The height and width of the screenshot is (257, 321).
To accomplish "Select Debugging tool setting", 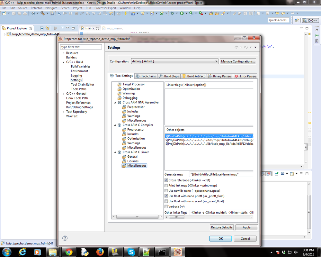I will click(x=130, y=98).
